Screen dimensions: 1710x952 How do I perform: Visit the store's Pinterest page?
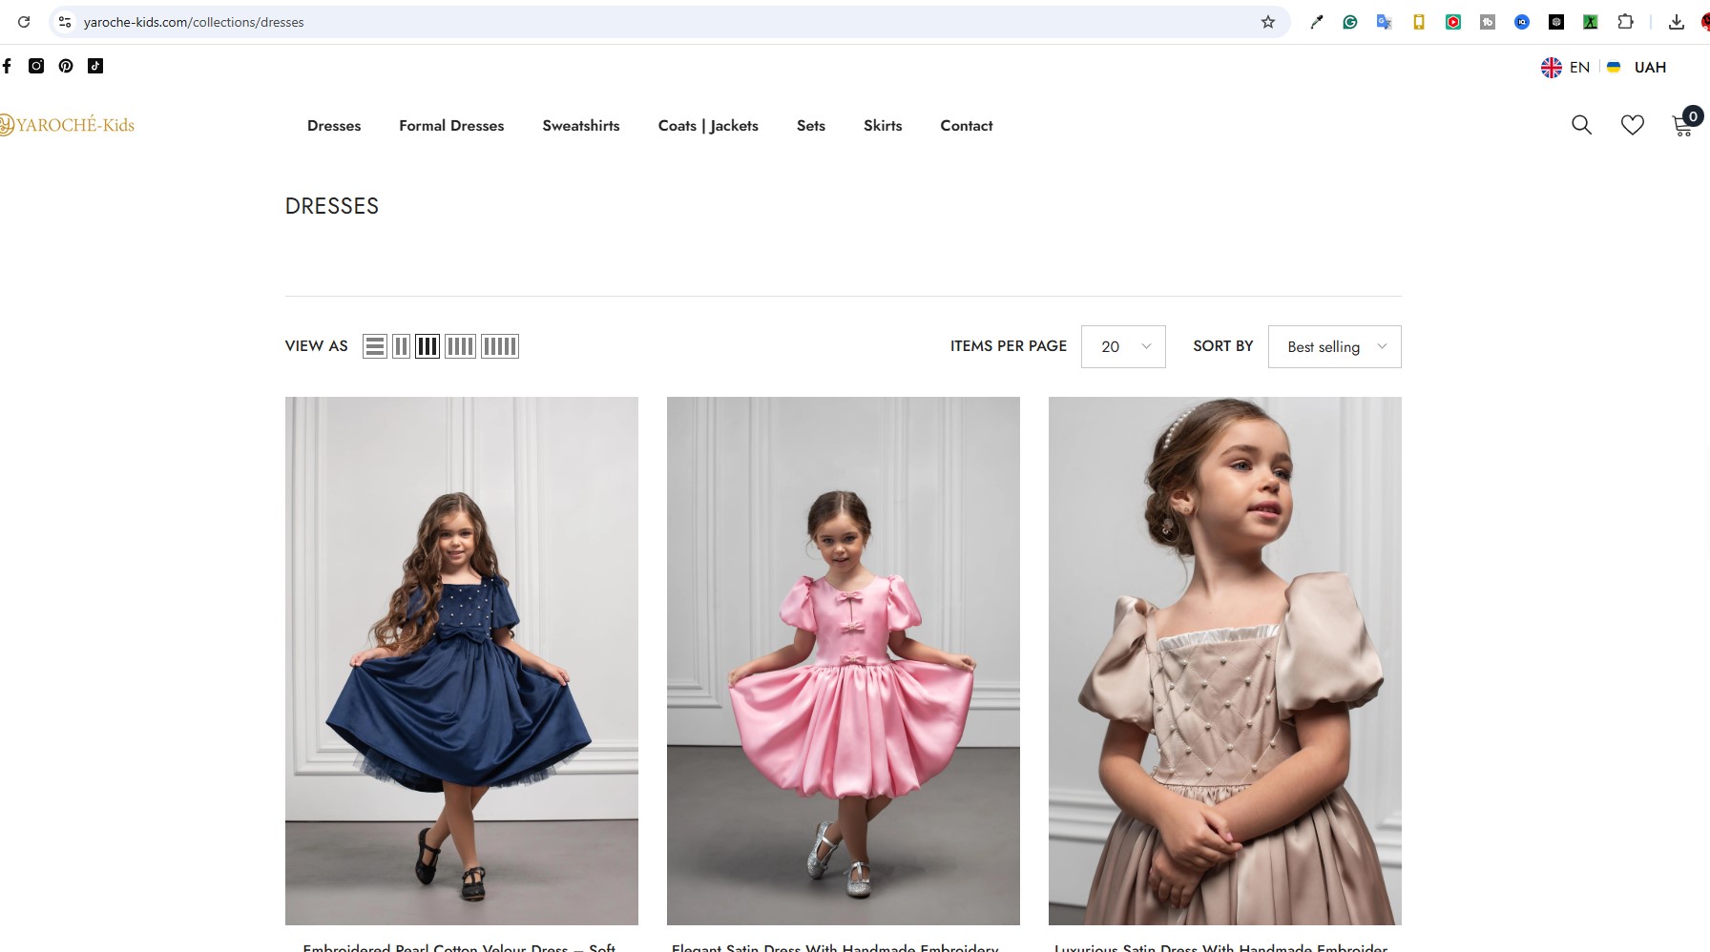click(x=66, y=66)
